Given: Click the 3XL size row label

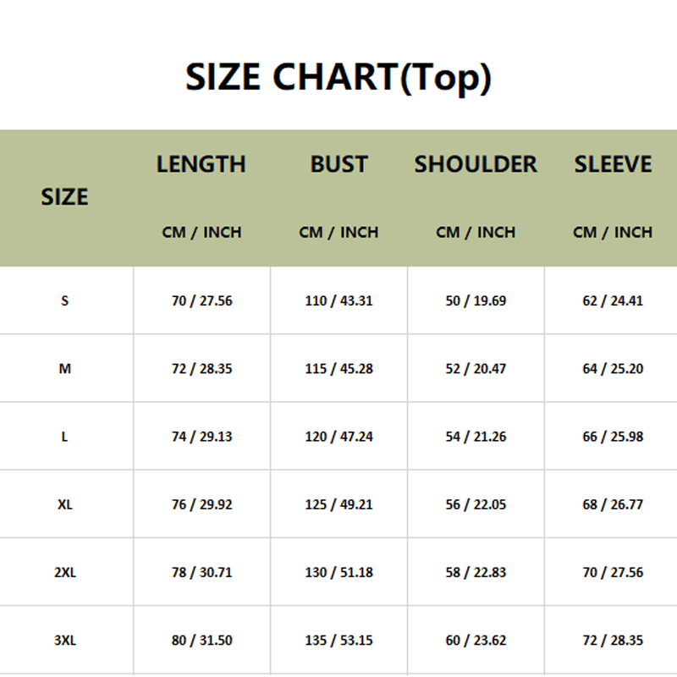Looking at the screenshot, I should point(64,641).
